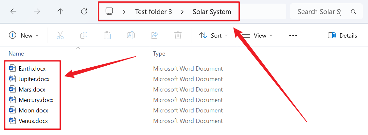Click the Up directory arrow
This screenshot has height=135, width=368.
click(x=60, y=11)
